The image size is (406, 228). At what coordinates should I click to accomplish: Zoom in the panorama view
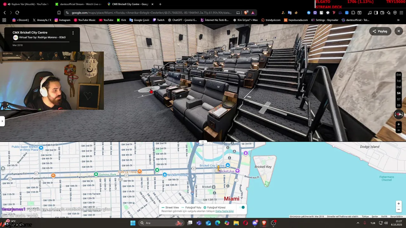399,124
